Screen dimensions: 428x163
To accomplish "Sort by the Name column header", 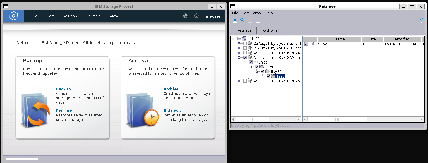I will [339, 39].
